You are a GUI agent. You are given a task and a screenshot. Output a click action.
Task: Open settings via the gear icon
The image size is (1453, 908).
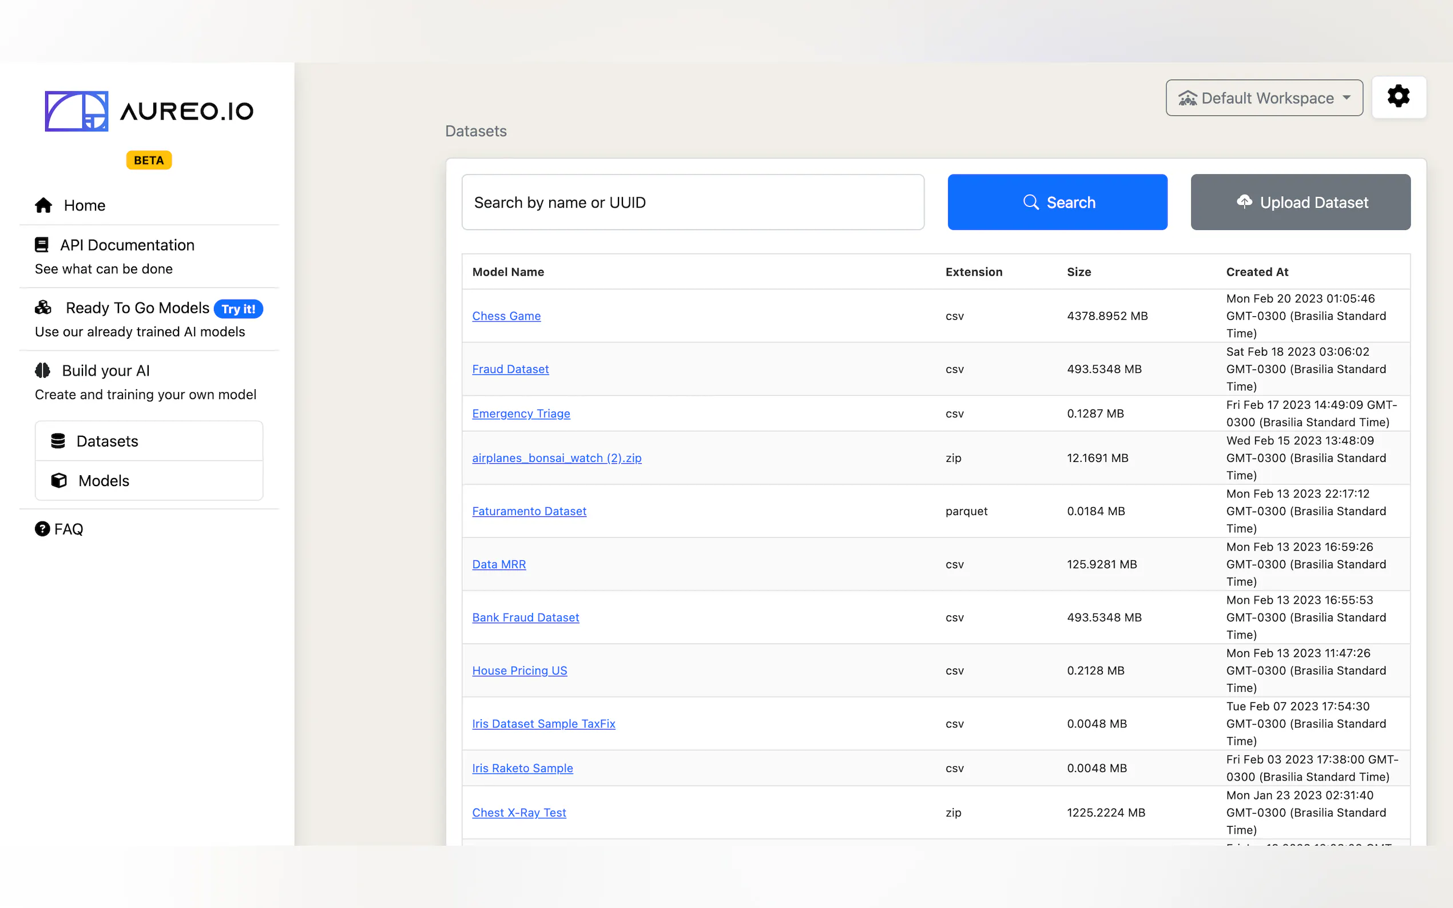(x=1398, y=97)
